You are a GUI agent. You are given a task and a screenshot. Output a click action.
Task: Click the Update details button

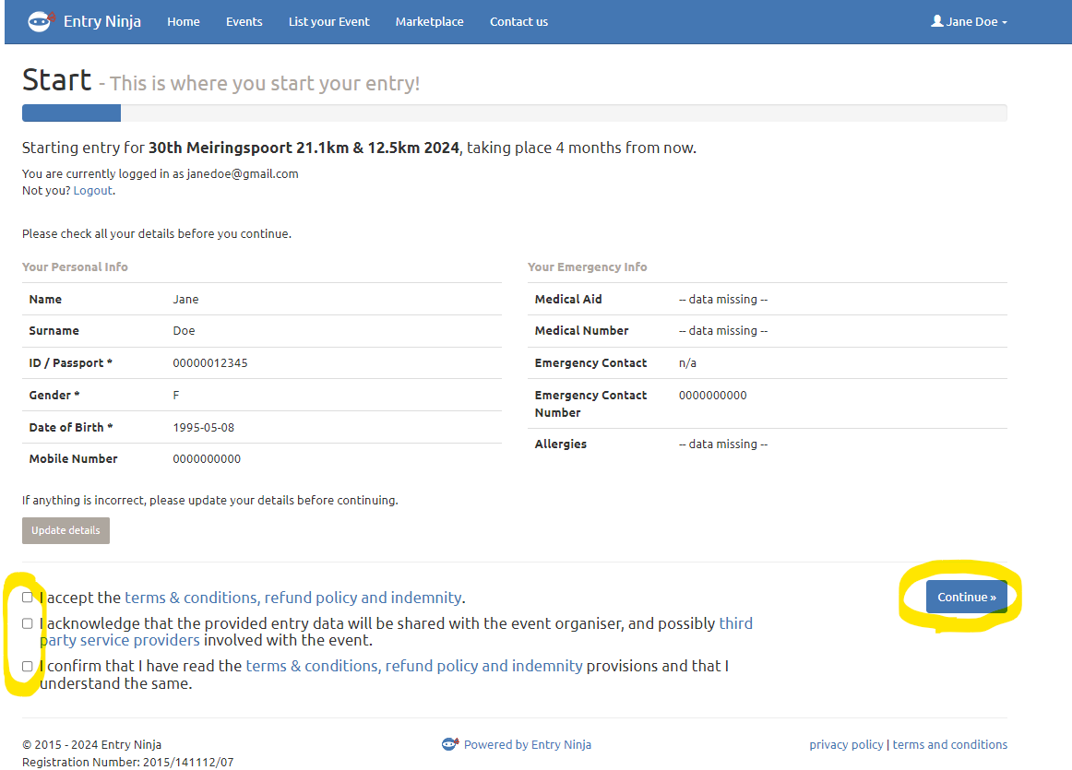(66, 530)
